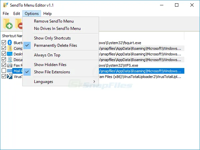Image resolution: width=200 pixels, height=150 pixels.
Task: Close the SendTo Menu Editor window
Action: point(192,5)
